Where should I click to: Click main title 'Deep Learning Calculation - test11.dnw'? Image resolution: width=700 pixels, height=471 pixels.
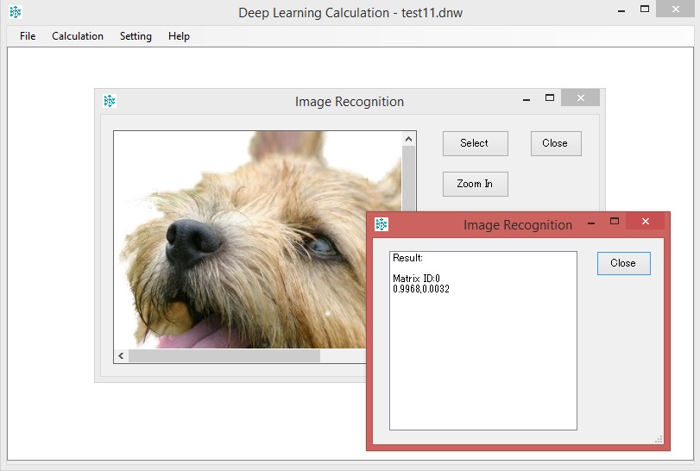coord(350,12)
